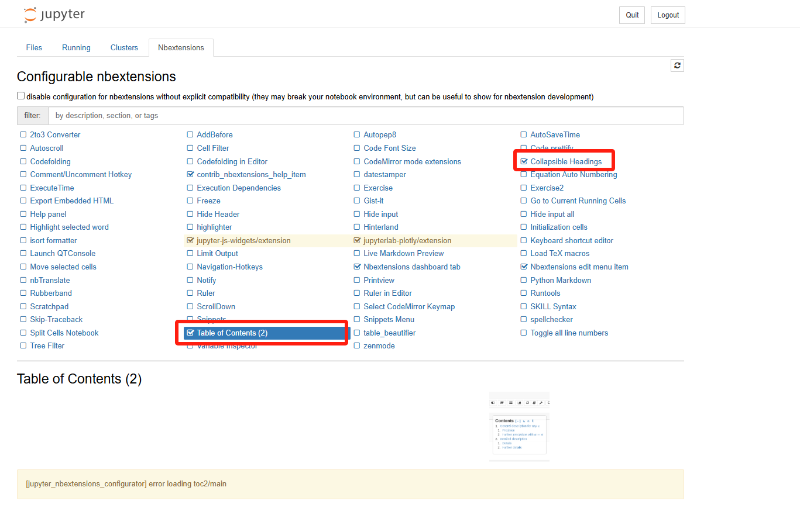800x508 pixels.
Task: Select Launch QTConsole extension
Action: [x=63, y=254]
